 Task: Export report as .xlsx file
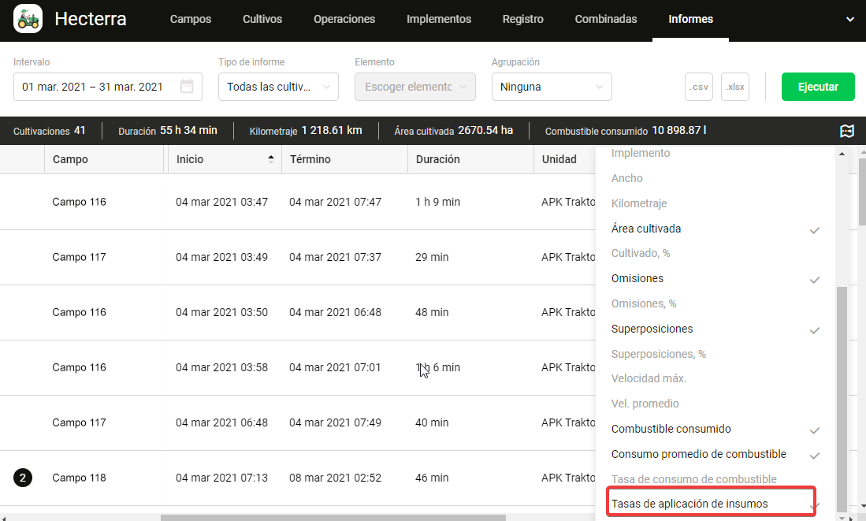click(x=734, y=87)
